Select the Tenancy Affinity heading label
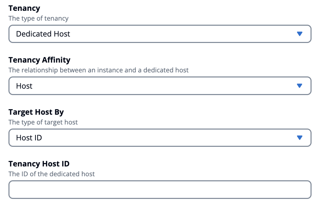320x205 pixels. point(39,60)
